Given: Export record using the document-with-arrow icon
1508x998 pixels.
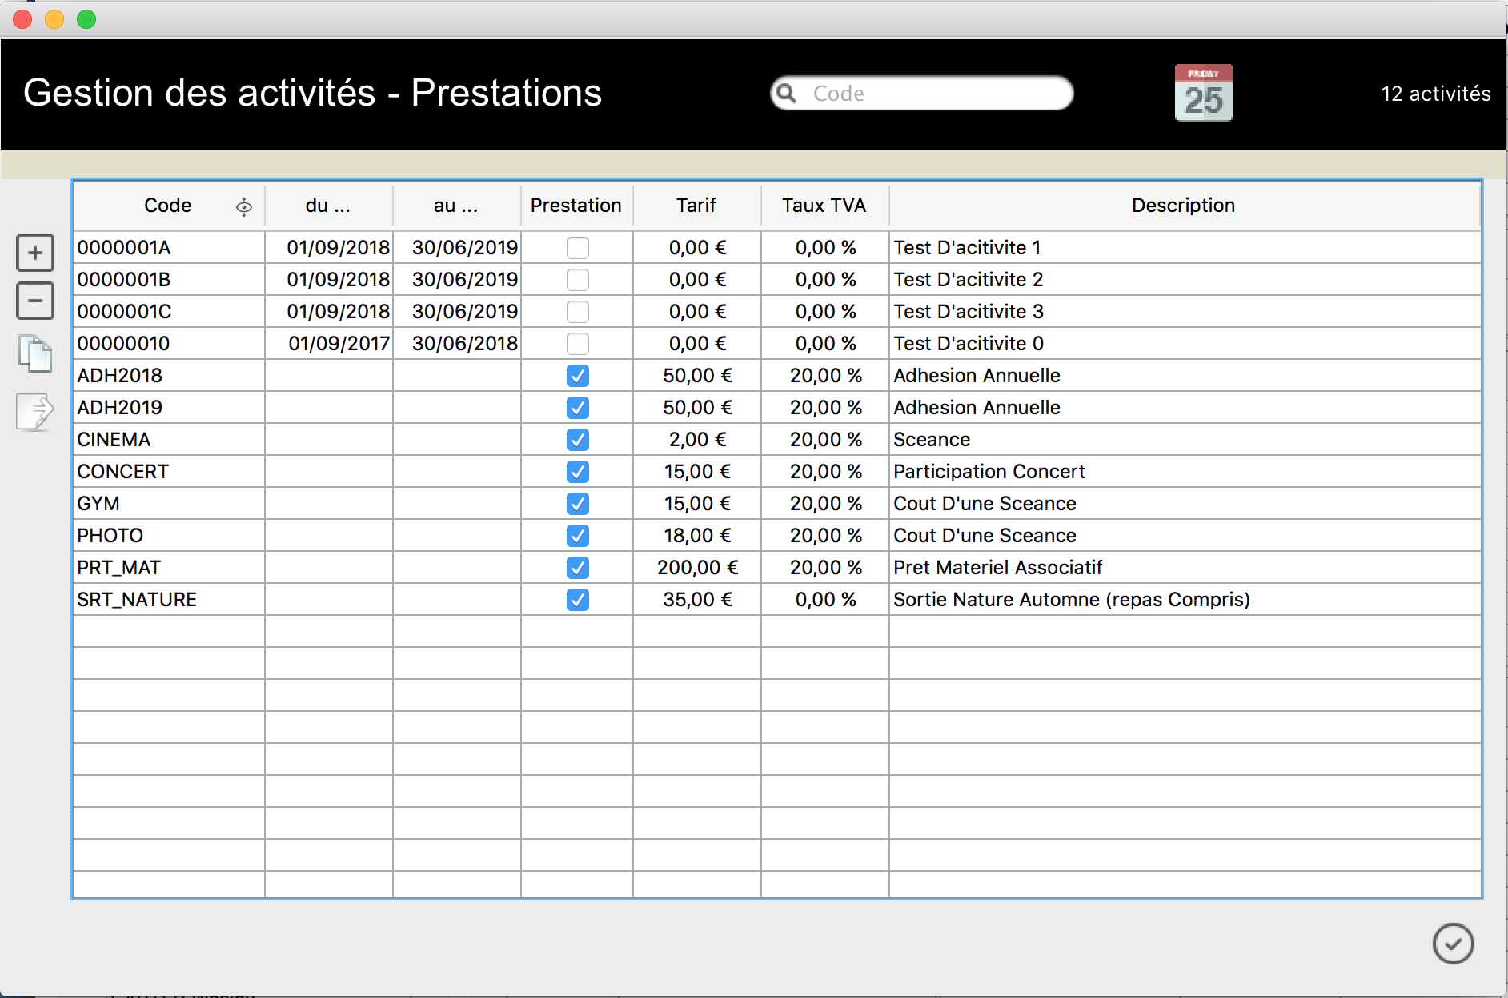Looking at the screenshot, I should tap(34, 410).
